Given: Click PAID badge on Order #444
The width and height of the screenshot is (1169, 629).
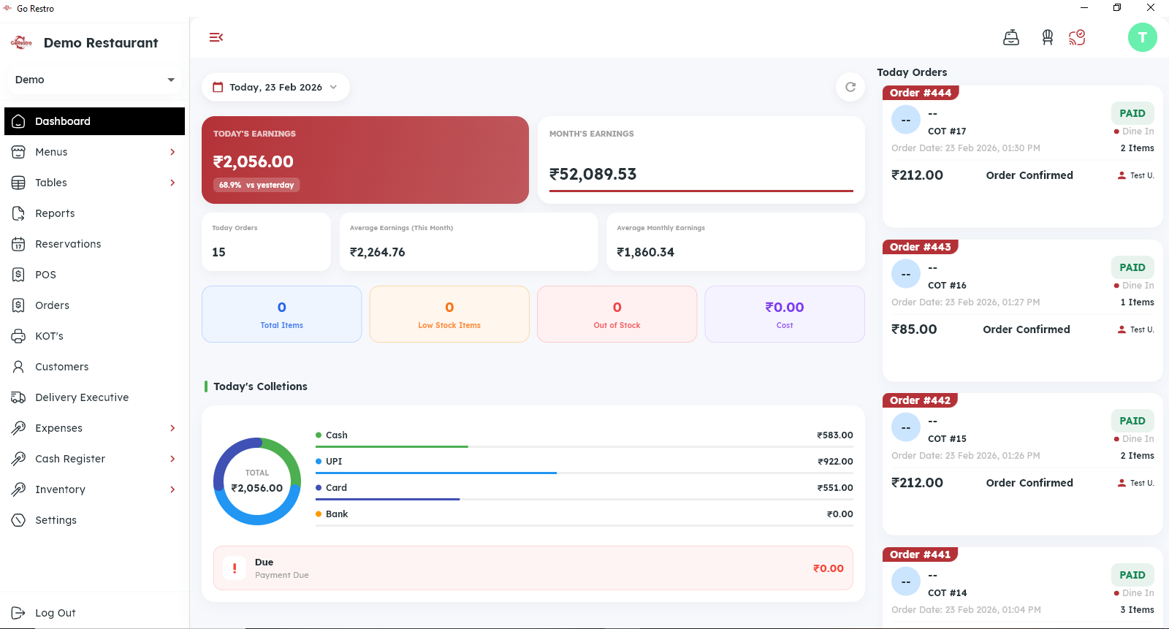Looking at the screenshot, I should point(1132,113).
